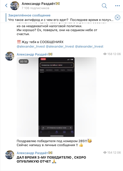
Task: Click sender name above the video post
Action: 35,54
